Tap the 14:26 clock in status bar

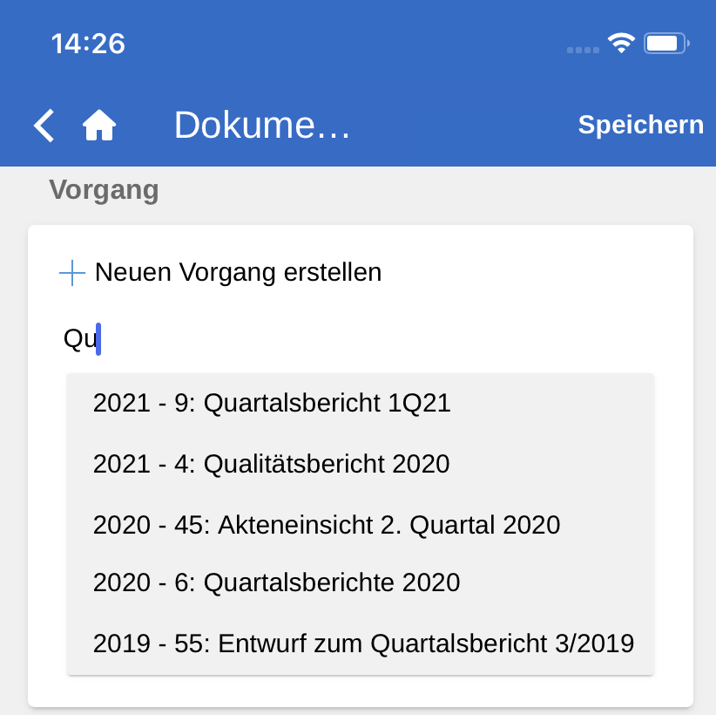coord(88,44)
